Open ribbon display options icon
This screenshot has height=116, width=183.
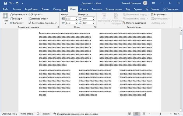pos(153,3)
